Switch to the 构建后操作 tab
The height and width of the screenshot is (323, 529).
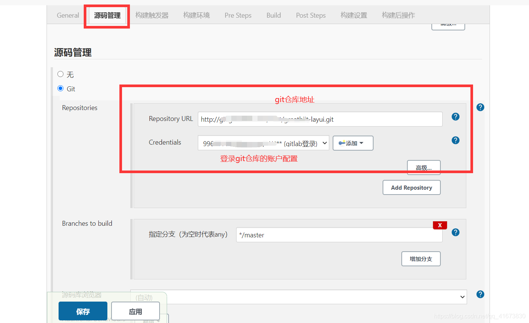point(398,15)
